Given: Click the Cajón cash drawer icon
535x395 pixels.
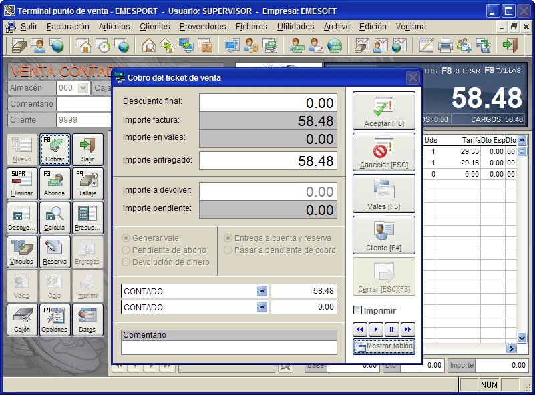Looking at the screenshot, I should pos(22,320).
